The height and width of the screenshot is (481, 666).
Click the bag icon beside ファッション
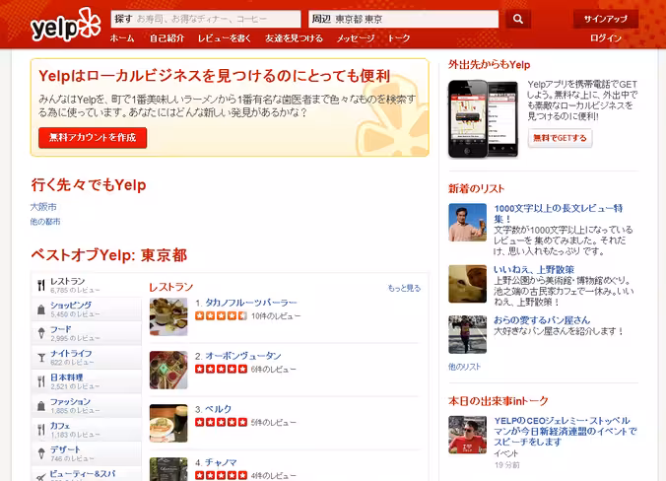click(41, 406)
